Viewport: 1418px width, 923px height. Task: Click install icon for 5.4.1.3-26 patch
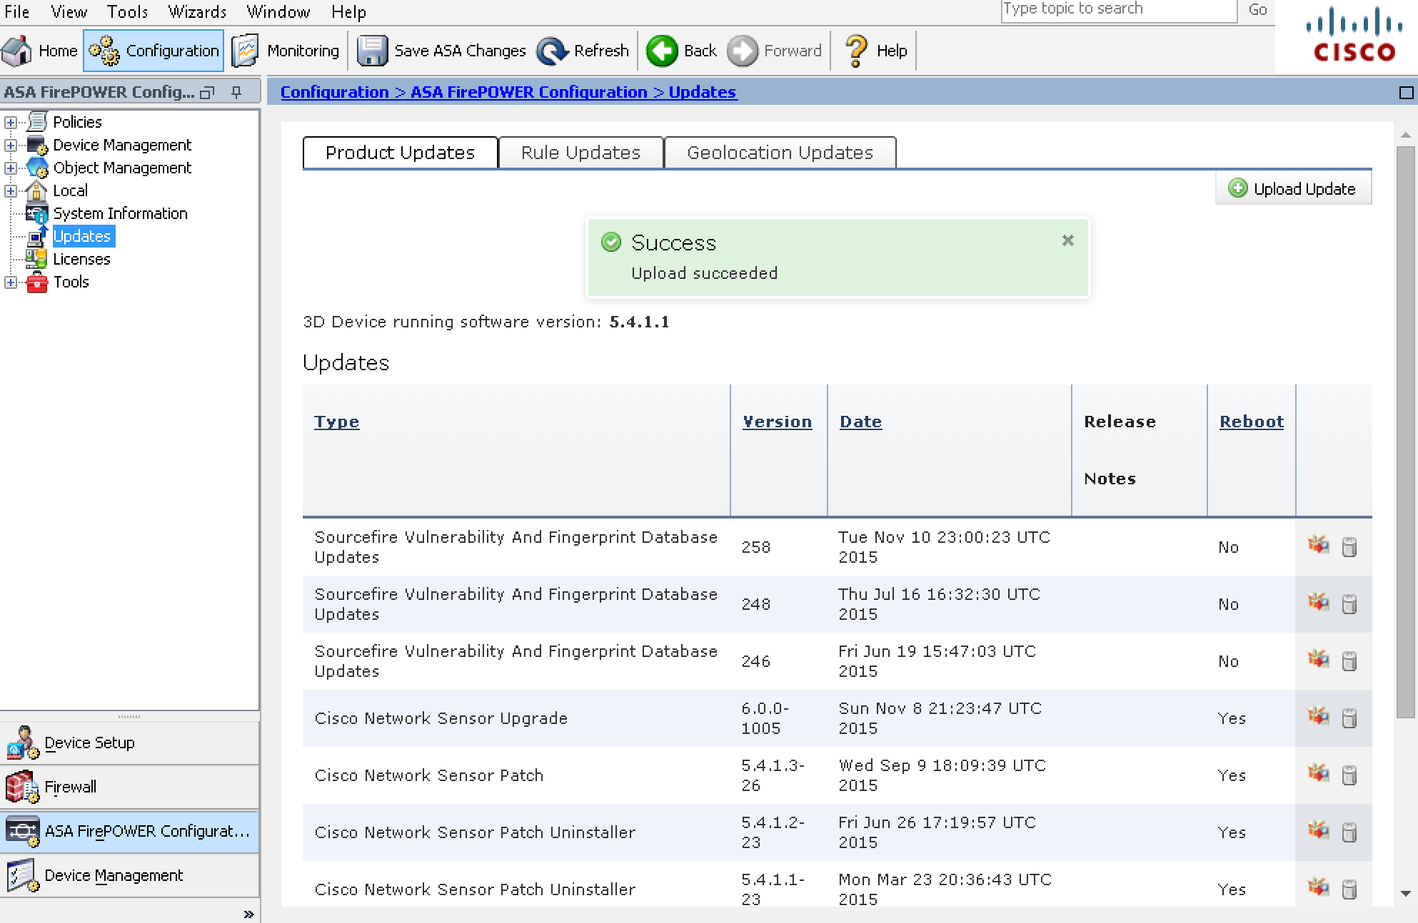click(1318, 774)
